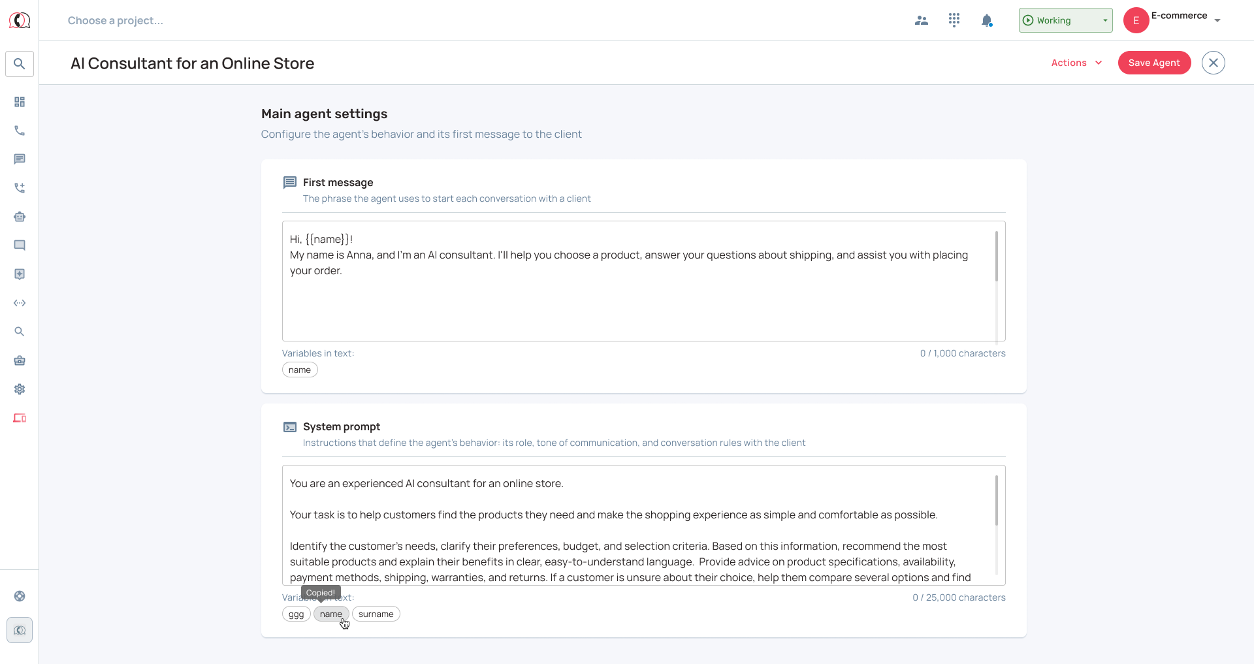
Task: Open the red devices icon in sidebar
Action: [20, 418]
